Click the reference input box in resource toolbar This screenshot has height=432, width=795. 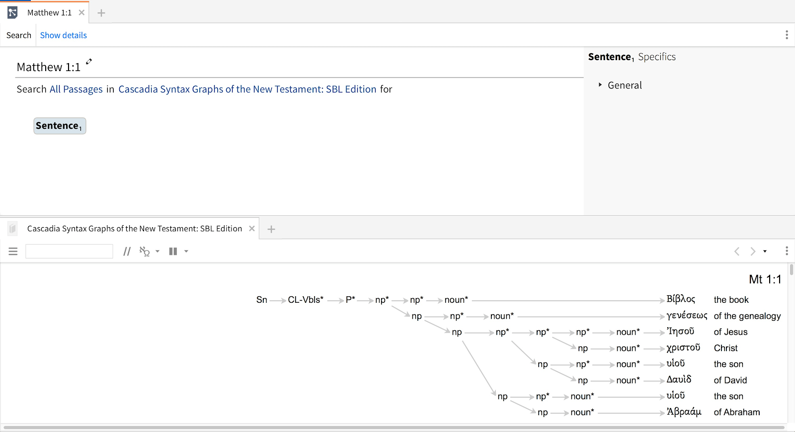(69, 252)
